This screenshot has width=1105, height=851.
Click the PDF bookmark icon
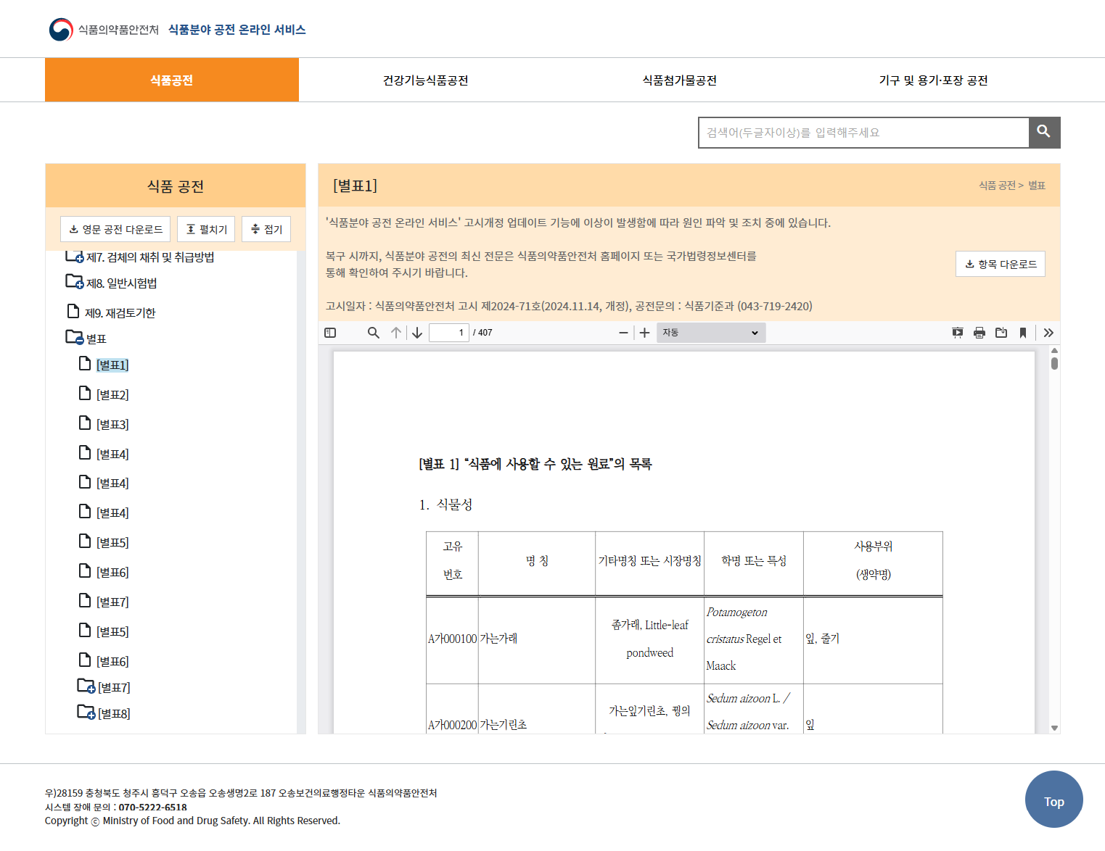(1023, 333)
